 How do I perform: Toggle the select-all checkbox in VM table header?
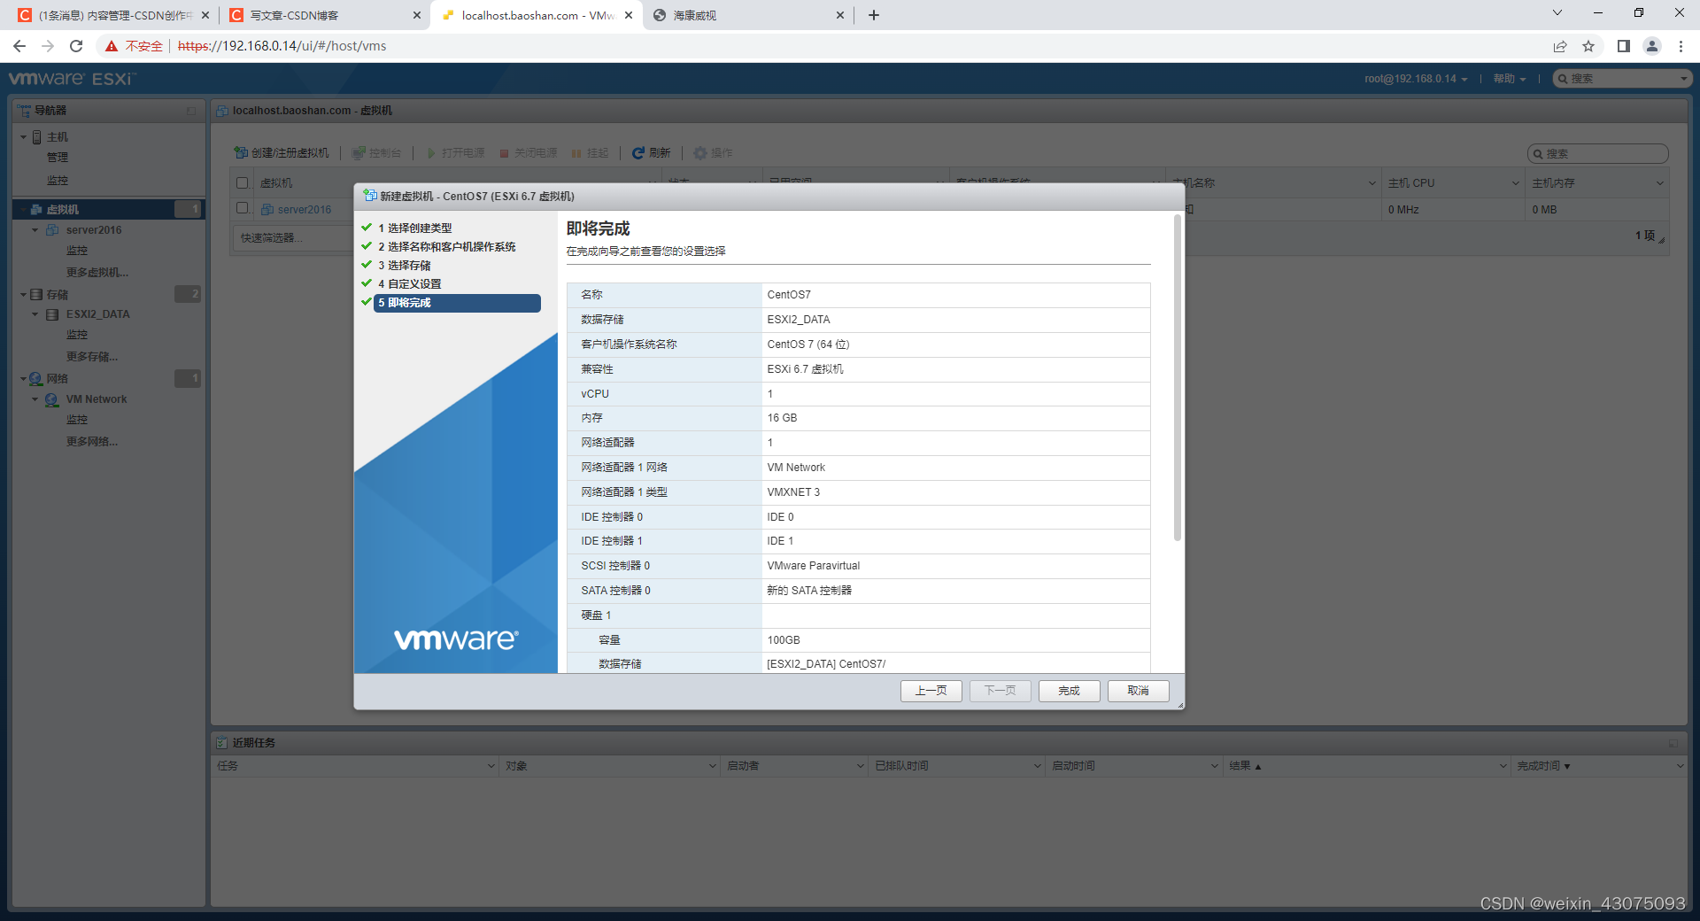tap(243, 183)
